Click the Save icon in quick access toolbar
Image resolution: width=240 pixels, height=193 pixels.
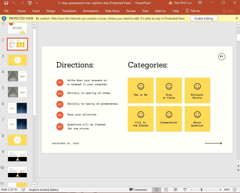point(6,3)
